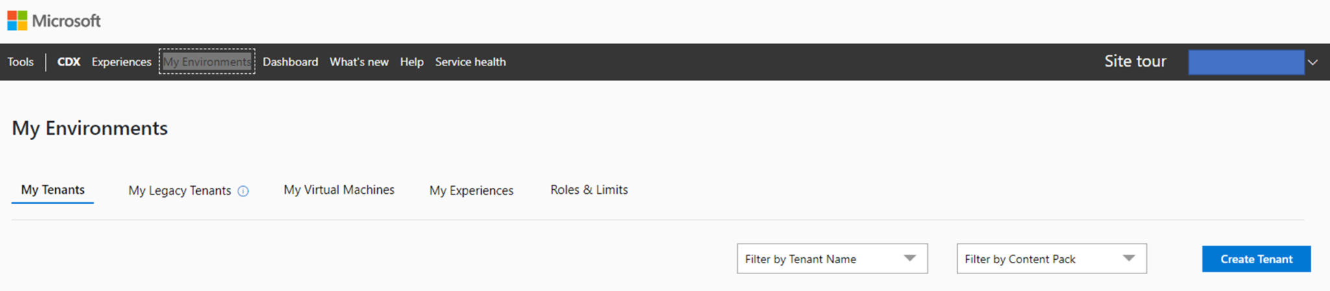Open the Filter by Content Pack dropdown

pyautogui.click(x=1051, y=259)
